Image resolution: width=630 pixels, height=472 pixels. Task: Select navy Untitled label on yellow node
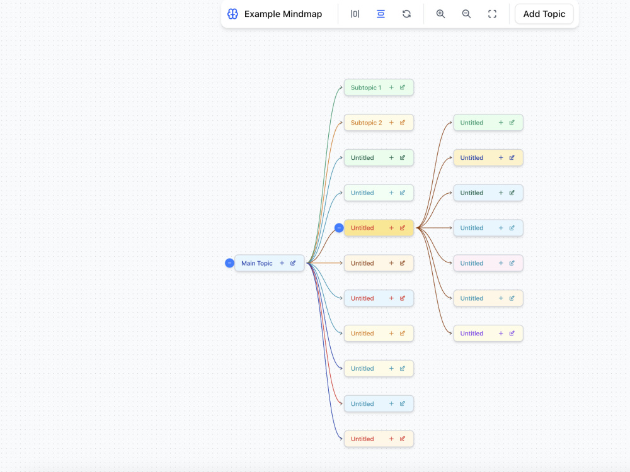click(x=472, y=158)
